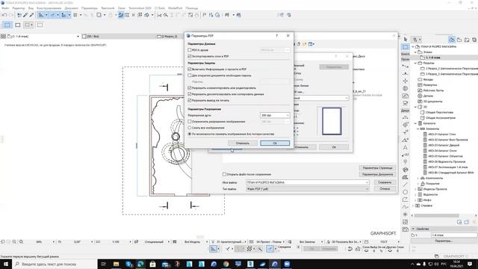
Task: Open the Файл menu
Action: point(5,8)
